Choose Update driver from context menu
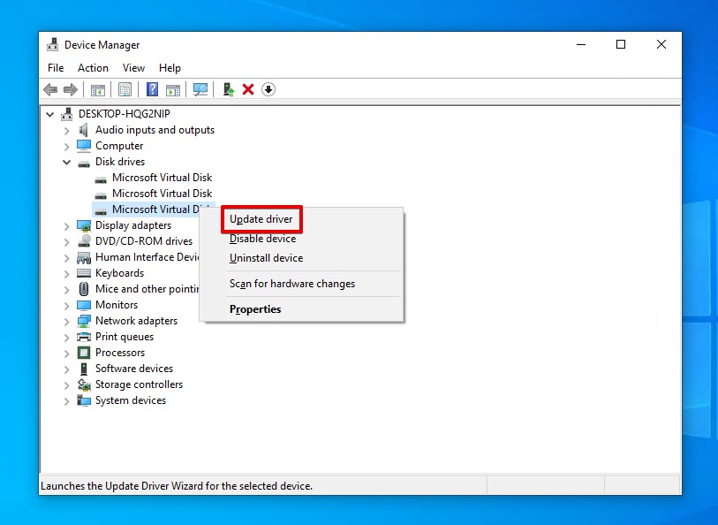The image size is (718, 525). pyautogui.click(x=261, y=219)
